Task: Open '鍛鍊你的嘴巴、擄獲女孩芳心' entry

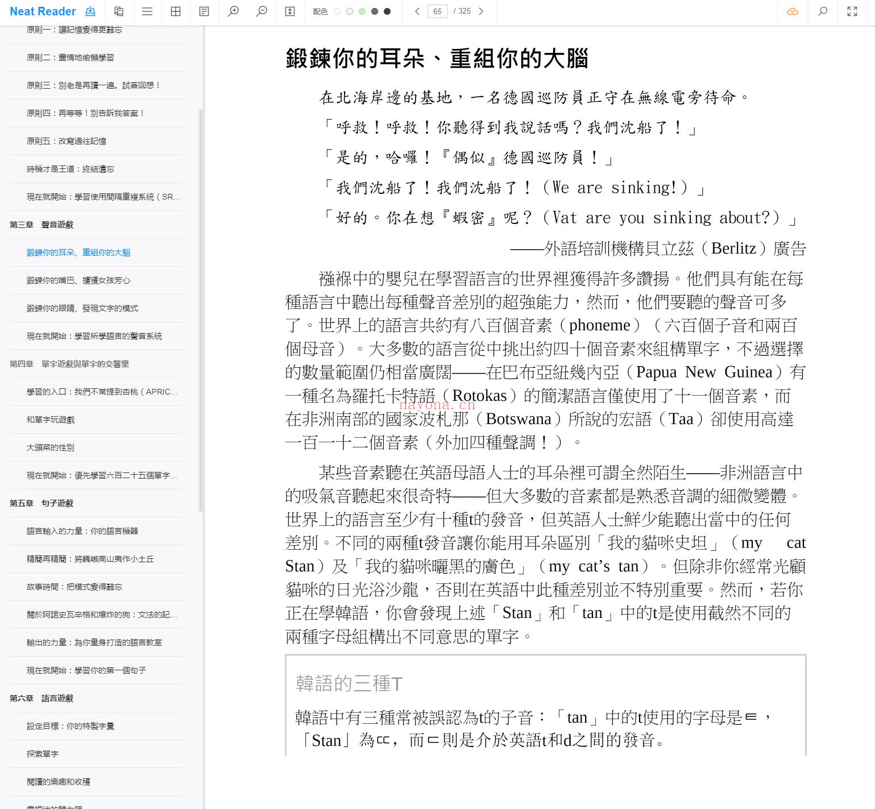Action: pyautogui.click(x=78, y=280)
